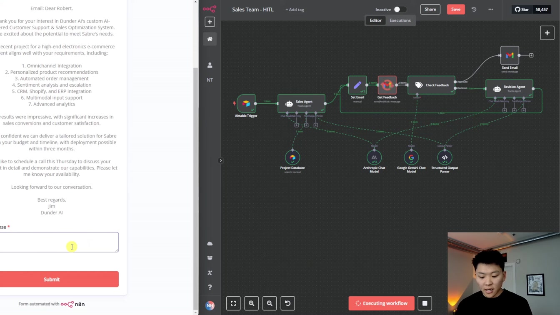The image size is (560, 315).
Task: Select the Revision Agent node
Action: tap(509, 88)
